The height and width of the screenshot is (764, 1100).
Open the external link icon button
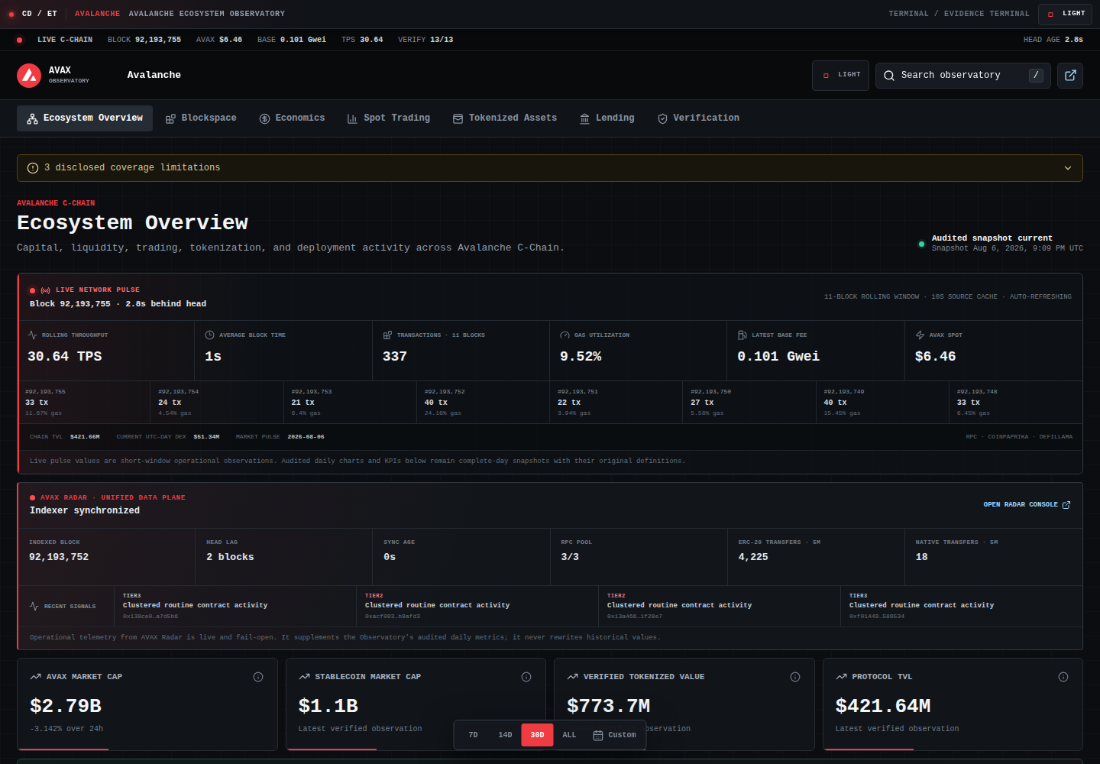click(1070, 75)
